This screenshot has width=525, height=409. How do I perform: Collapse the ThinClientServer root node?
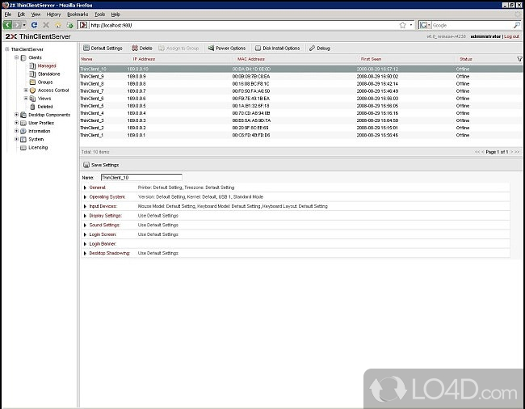pyautogui.click(x=6, y=49)
